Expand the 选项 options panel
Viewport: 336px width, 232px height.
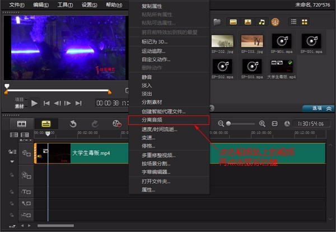pos(318,109)
